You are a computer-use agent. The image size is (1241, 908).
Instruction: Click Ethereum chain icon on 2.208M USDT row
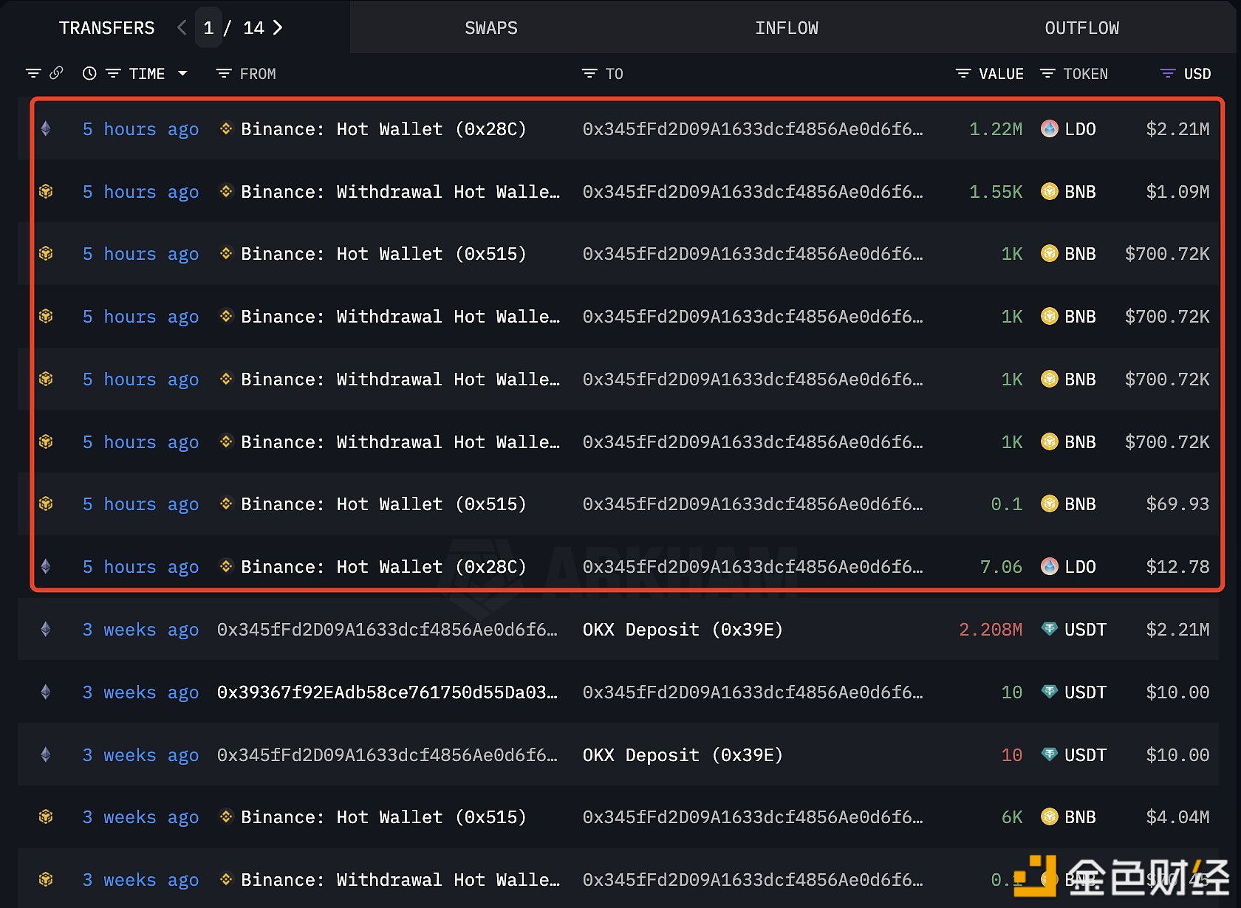pos(46,630)
